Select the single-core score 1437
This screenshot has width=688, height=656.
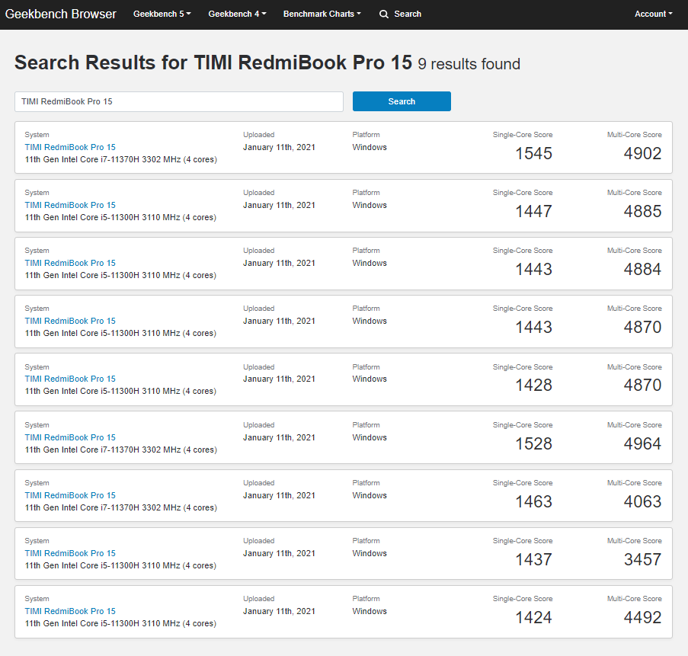pyautogui.click(x=533, y=559)
